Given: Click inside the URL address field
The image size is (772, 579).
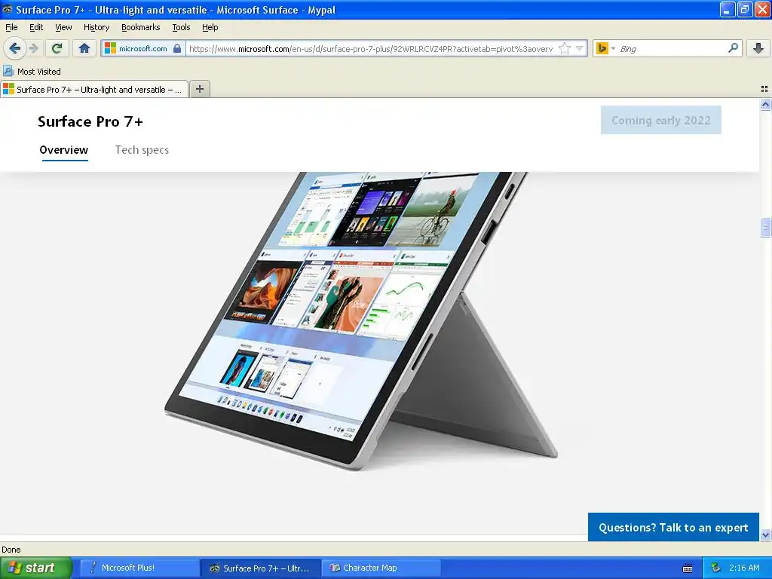Looking at the screenshot, I should pyautogui.click(x=371, y=48).
